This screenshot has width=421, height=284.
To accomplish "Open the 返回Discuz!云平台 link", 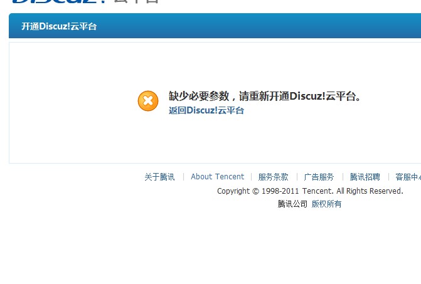I will tap(206, 110).
